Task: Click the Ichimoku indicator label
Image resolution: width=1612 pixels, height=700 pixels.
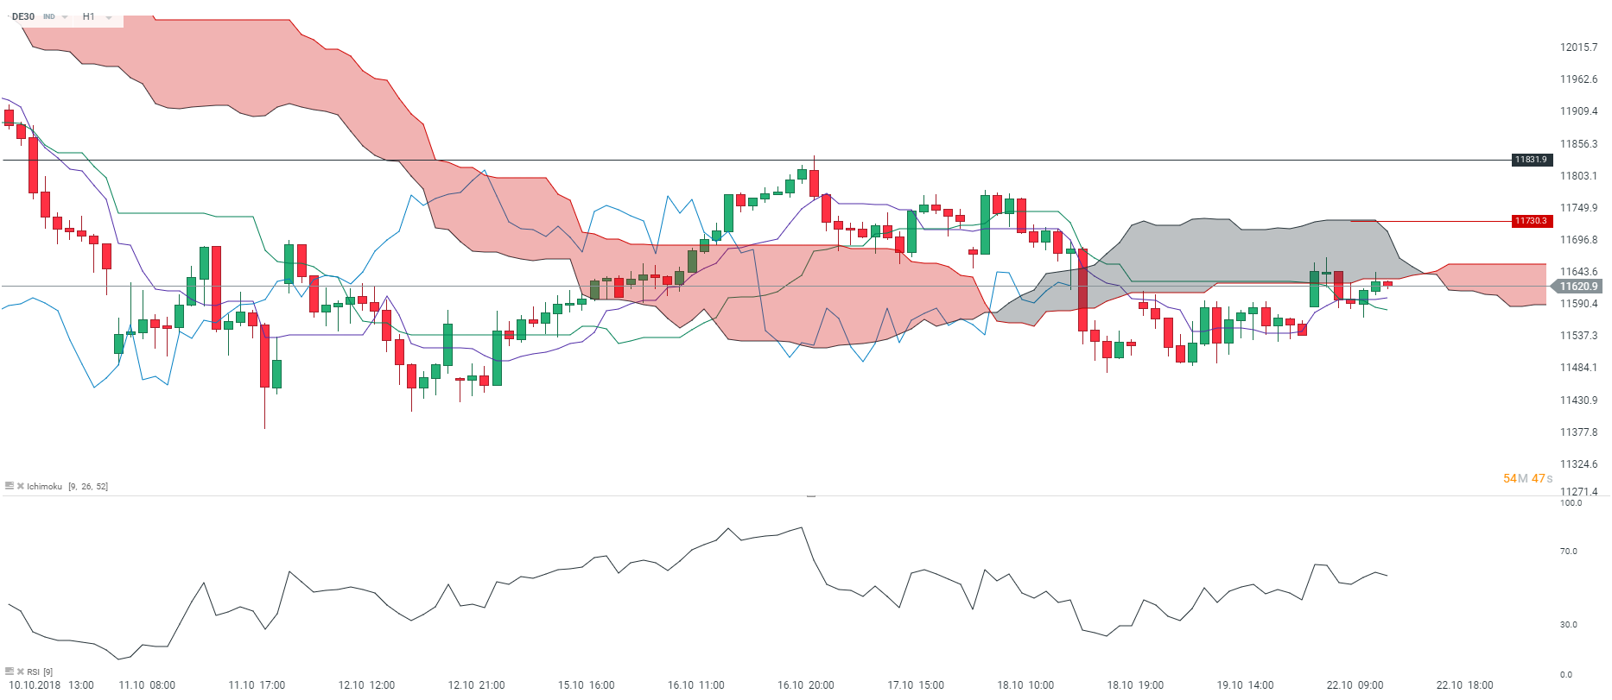Action: pyautogui.click(x=44, y=487)
